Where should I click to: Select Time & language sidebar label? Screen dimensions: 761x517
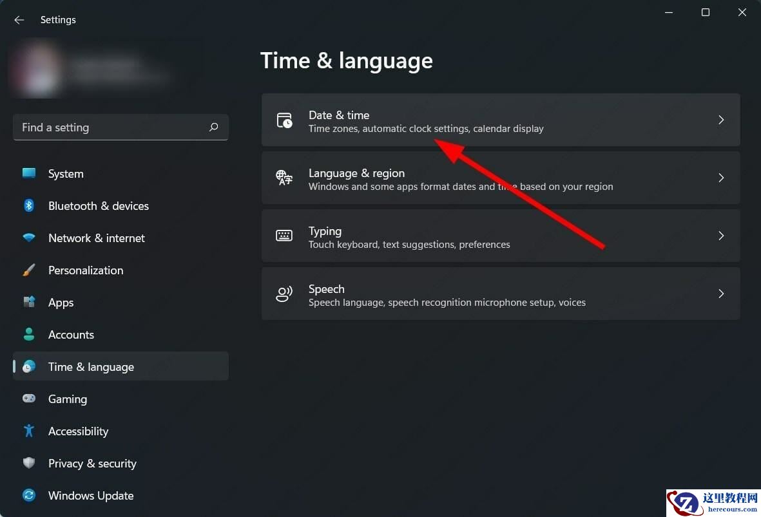point(92,367)
